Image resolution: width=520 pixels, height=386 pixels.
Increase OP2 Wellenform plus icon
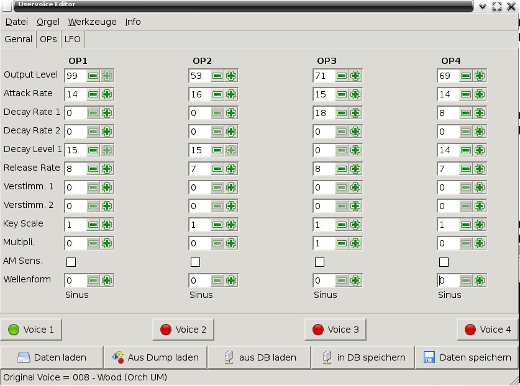coord(231,281)
